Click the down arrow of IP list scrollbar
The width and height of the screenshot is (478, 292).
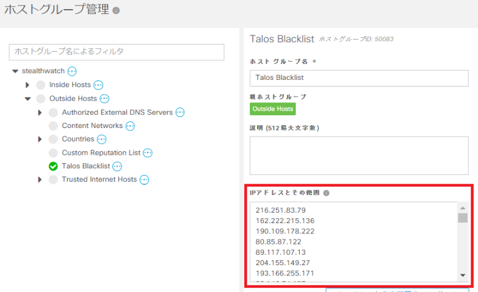click(463, 276)
